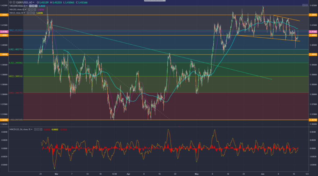Open settings gear for the MA 5 indicator

click(31, 13)
